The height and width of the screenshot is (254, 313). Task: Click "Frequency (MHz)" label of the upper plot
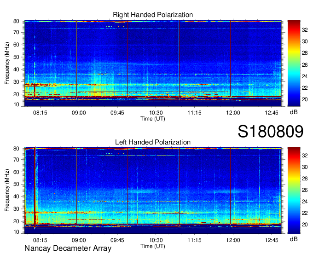pos(7,63)
